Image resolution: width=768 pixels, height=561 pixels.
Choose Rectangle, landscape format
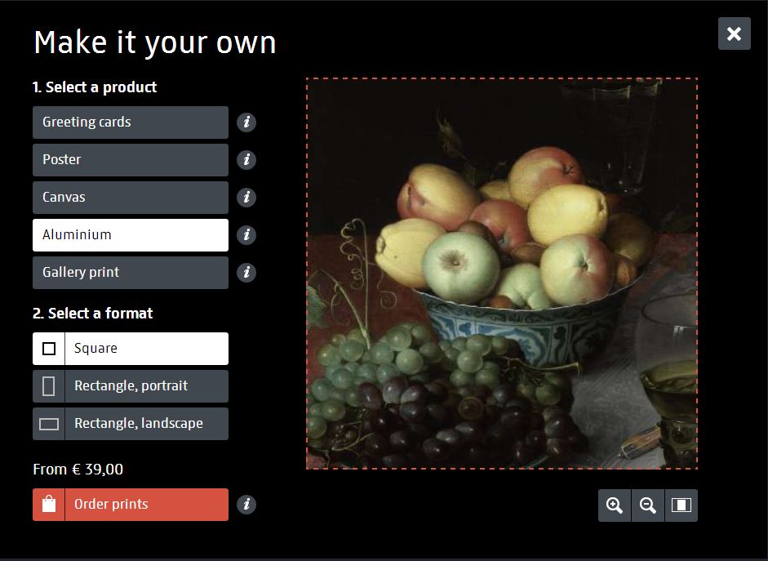(131, 424)
